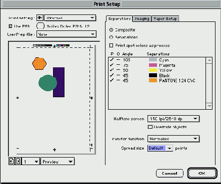This screenshot has width=221, height=184.
Task: Click the Cancel button
Action: (x=169, y=173)
